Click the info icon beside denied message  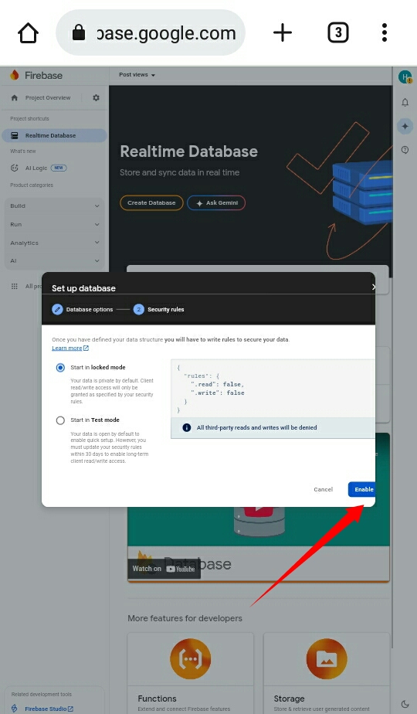coord(186,427)
